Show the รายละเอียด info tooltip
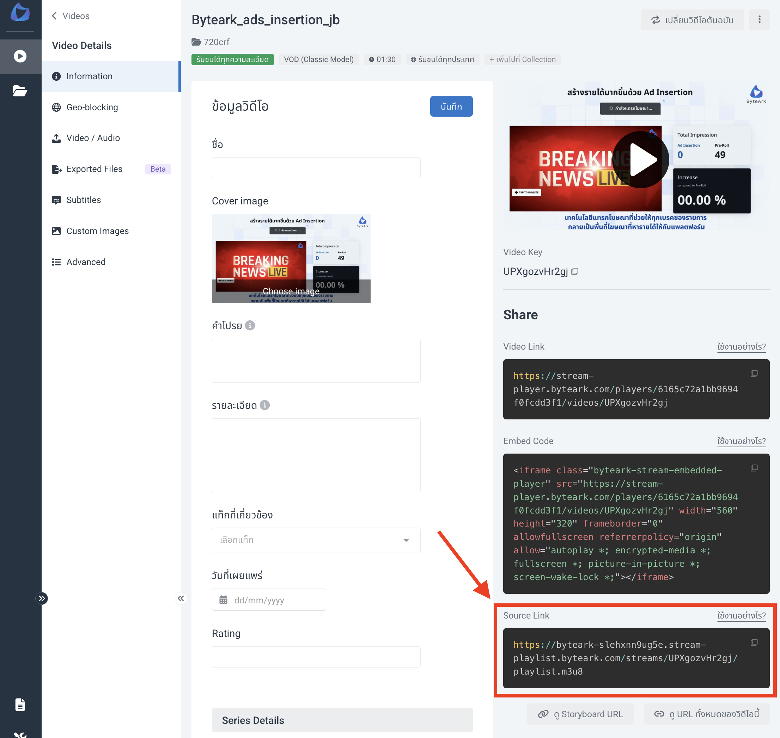 [x=265, y=405]
